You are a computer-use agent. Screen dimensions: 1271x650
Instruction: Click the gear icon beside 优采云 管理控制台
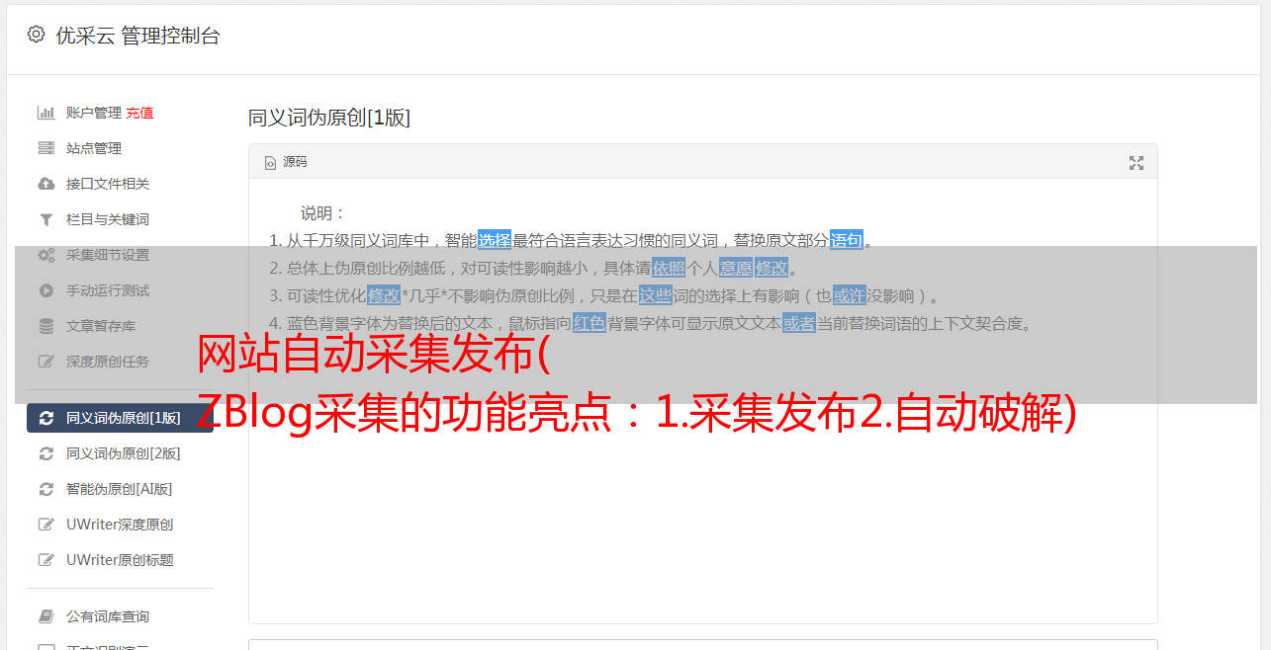pyautogui.click(x=37, y=35)
